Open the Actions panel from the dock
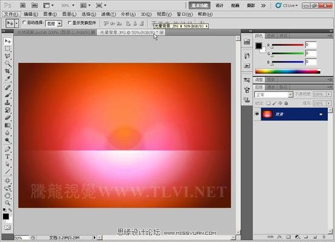Screen dimensions: 335x242 (x=247, y=66)
